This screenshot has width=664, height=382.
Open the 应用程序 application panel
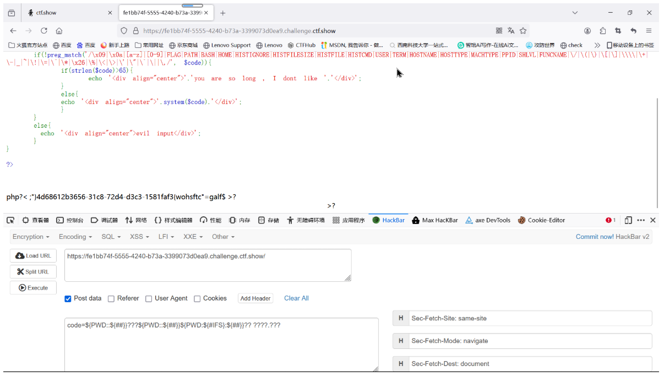[x=349, y=220]
